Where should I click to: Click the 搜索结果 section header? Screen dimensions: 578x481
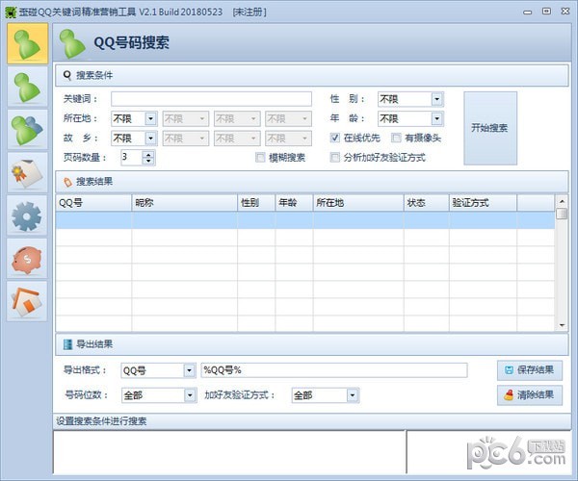312,182
